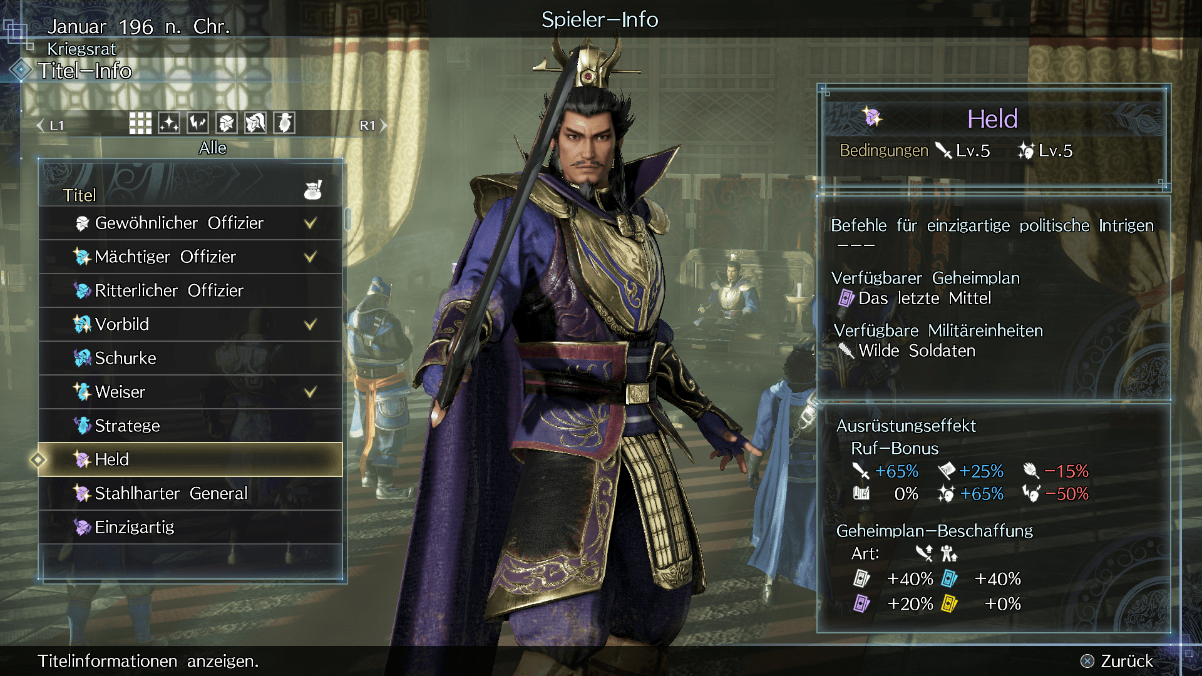This screenshot has height=676, width=1202.
Task: Click the equip pouch icon in Titel header
Action: 313,190
